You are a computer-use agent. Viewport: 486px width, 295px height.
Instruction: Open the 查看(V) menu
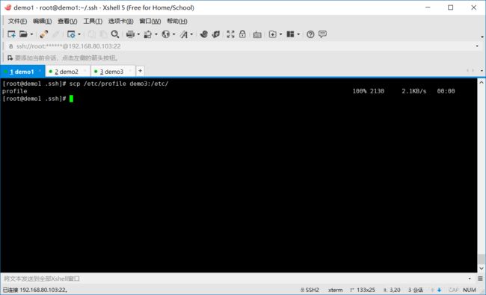pos(67,21)
